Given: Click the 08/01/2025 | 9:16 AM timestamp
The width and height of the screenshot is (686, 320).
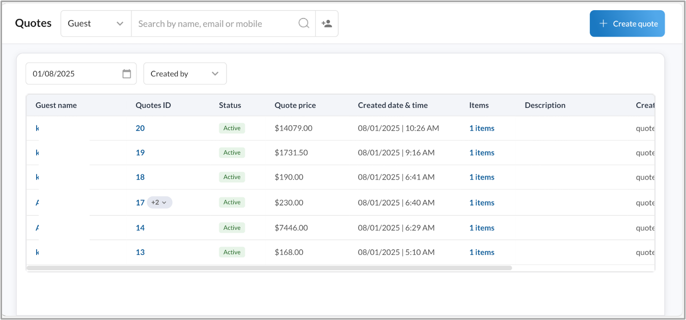Looking at the screenshot, I should (396, 153).
